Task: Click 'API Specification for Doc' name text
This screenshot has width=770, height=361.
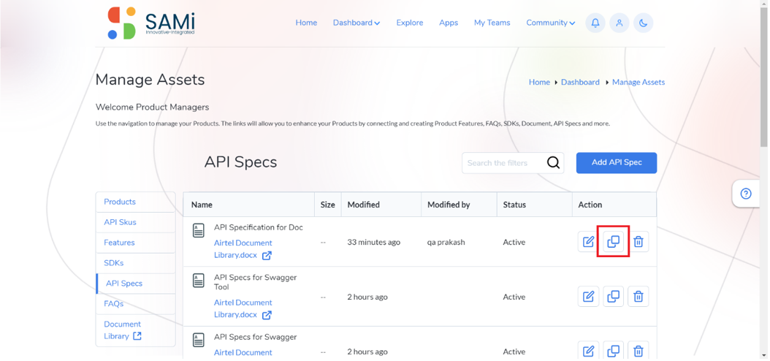Action: (259, 227)
